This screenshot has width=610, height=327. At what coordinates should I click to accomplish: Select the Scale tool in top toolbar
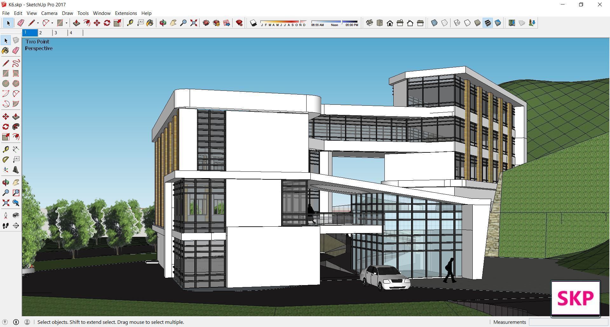click(117, 23)
